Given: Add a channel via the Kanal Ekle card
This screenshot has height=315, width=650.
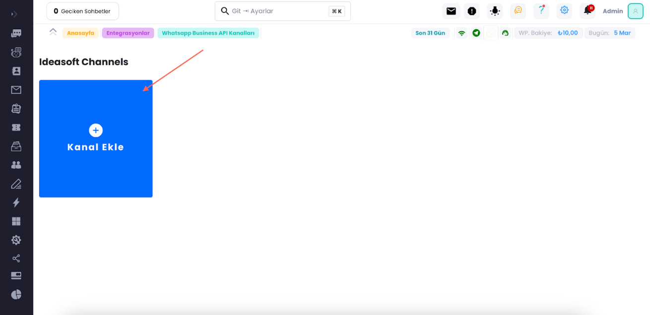Looking at the screenshot, I should (96, 139).
